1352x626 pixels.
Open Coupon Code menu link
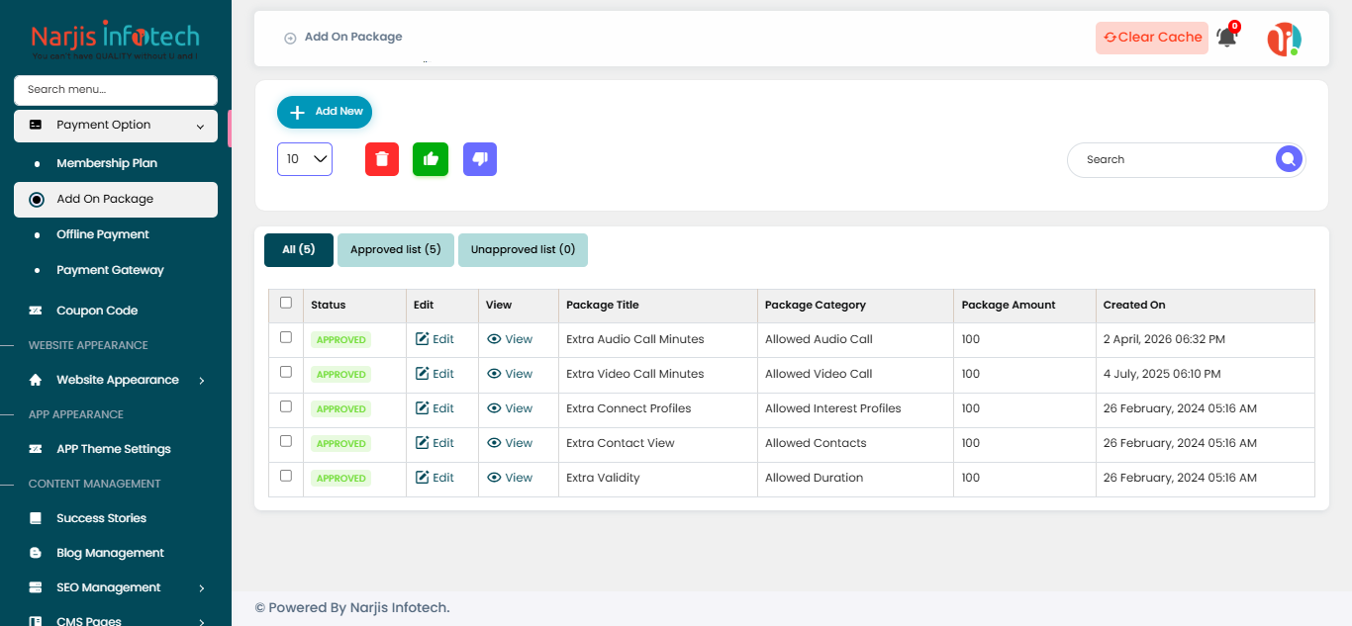tap(97, 311)
